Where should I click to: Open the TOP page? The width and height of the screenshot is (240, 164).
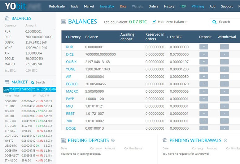click(183, 6)
